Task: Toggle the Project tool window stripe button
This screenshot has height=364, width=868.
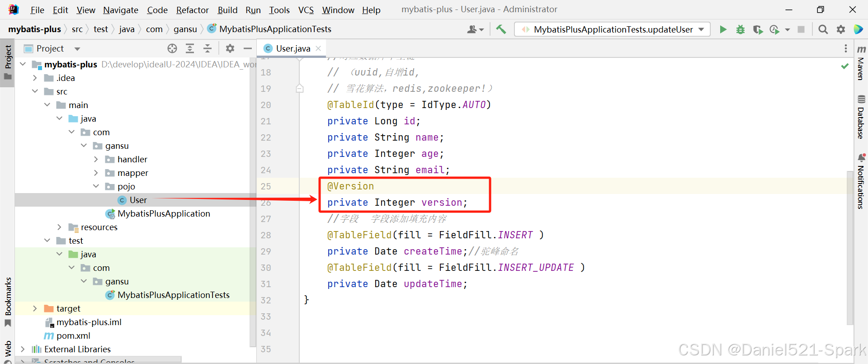Action: coord(8,62)
